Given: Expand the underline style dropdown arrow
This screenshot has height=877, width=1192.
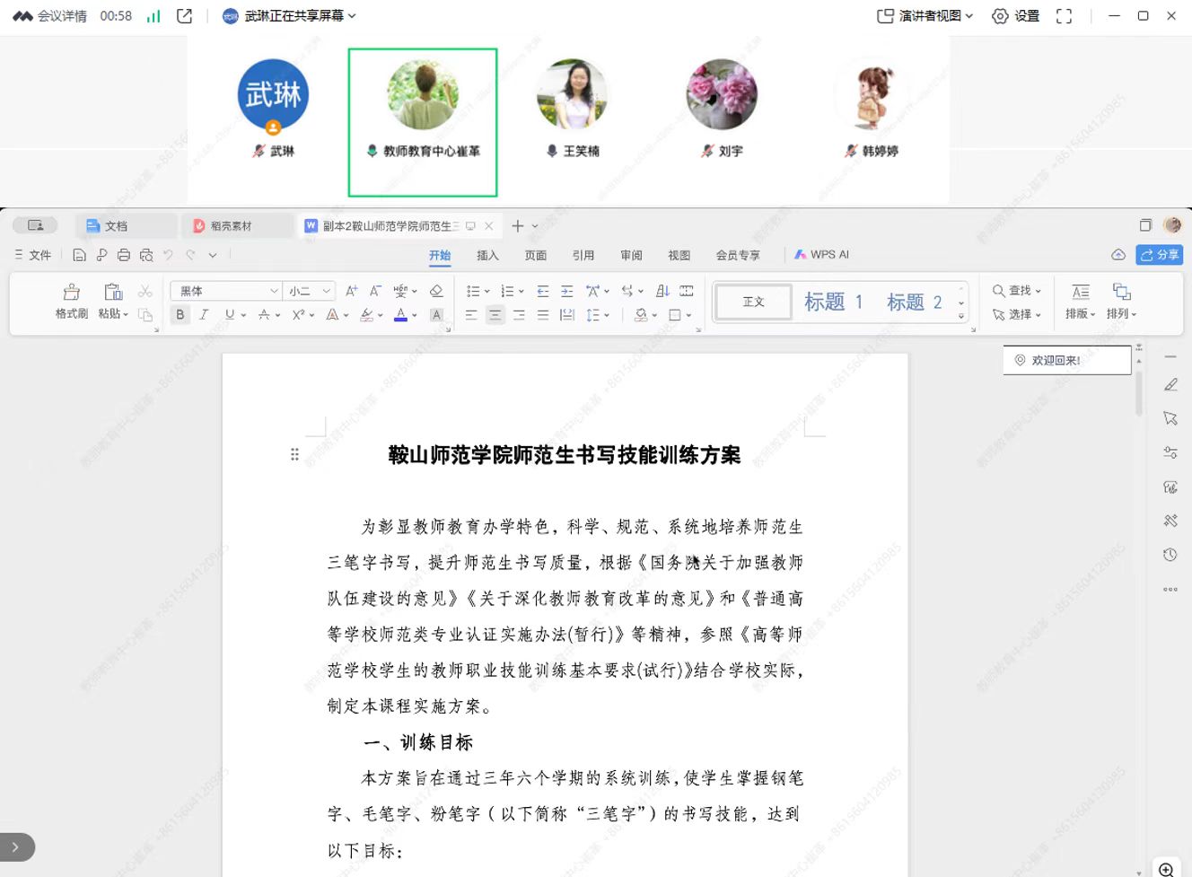Looking at the screenshot, I should [x=243, y=316].
